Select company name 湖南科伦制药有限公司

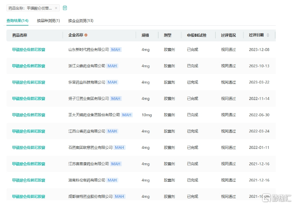pyautogui.click(x=86, y=180)
